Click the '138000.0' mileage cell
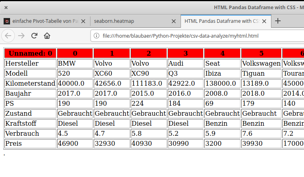The height and width of the screenshot is (177, 304). 222,83
